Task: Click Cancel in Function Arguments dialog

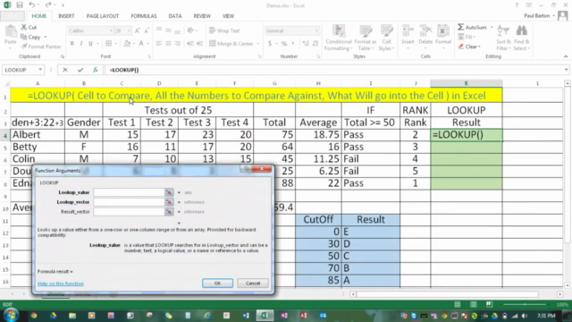Action: pos(253,284)
